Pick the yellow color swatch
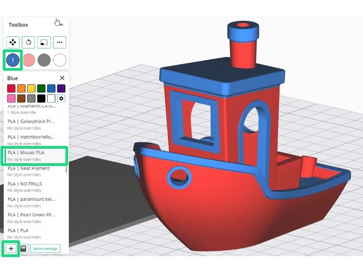Screen dimensions: 363x272 click(x=31, y=88)
